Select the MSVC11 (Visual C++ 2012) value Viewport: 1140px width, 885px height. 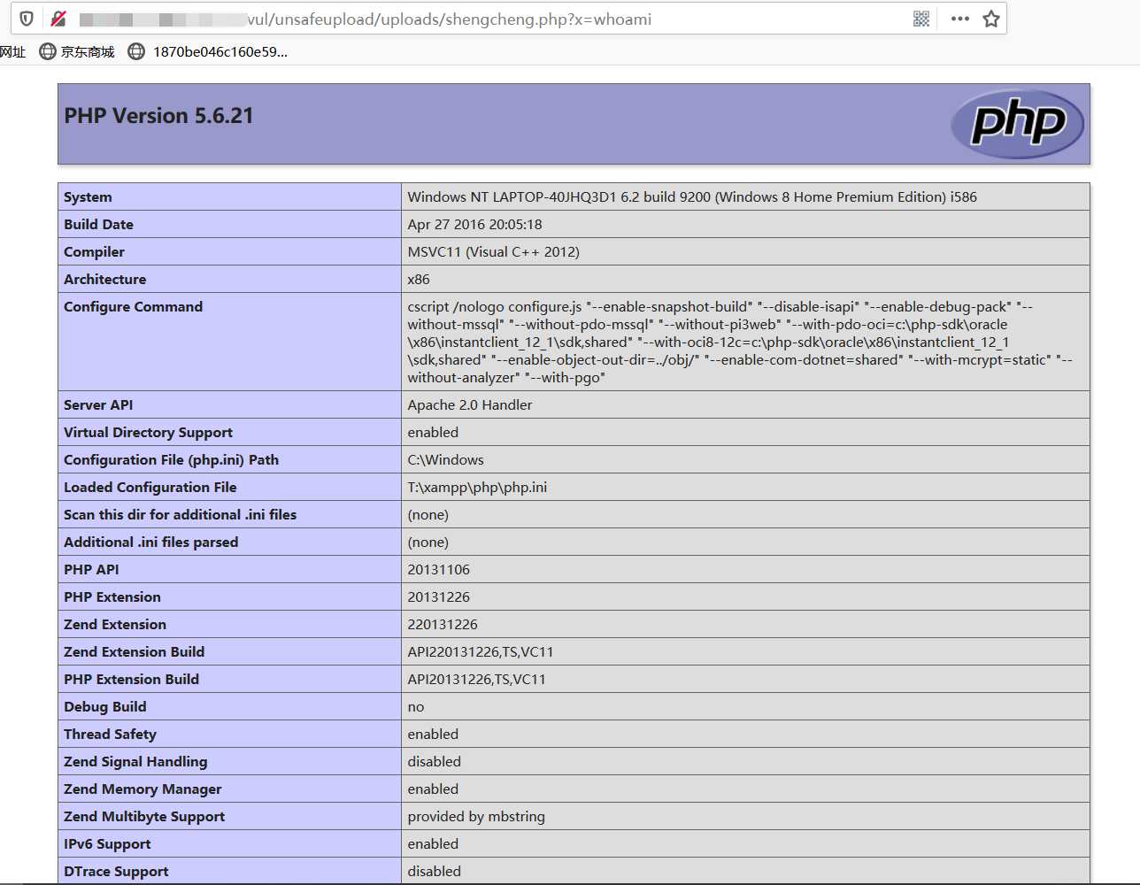pos(493,251)
